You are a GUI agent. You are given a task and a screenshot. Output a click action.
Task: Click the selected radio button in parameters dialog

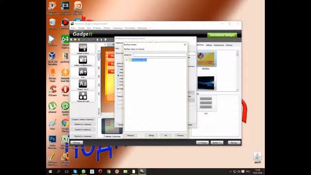(x=118, y=76)
